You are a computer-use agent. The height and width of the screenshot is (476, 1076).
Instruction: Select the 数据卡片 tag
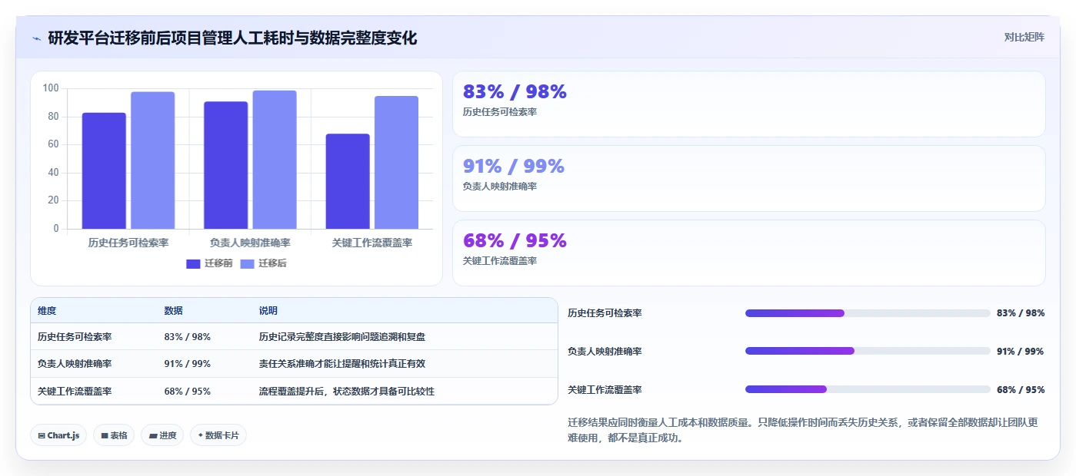(x=218, y=435)
